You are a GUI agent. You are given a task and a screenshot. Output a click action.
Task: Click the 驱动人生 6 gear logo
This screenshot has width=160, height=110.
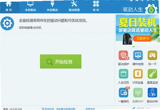[x=151, y=9]
